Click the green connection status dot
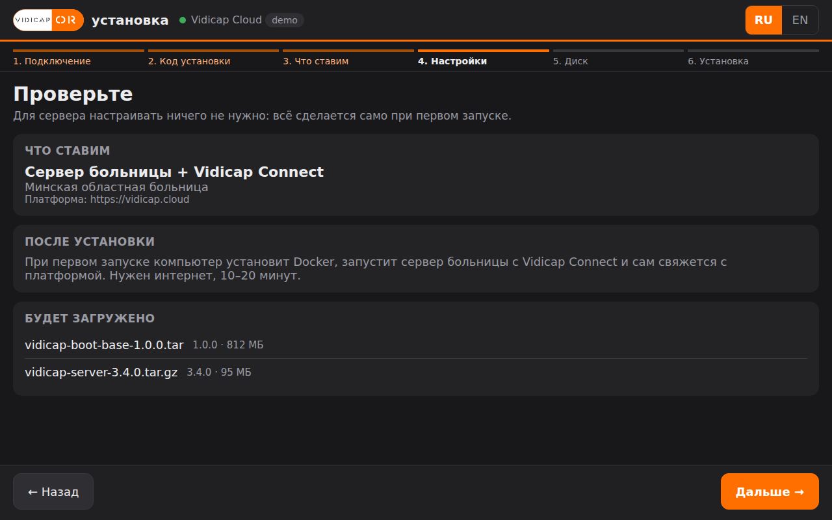Image resolution: width=832 pixels, height=520 pixels. tap(183, 20)
